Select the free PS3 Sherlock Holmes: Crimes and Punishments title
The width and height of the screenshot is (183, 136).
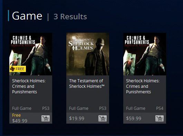point(29,86)
